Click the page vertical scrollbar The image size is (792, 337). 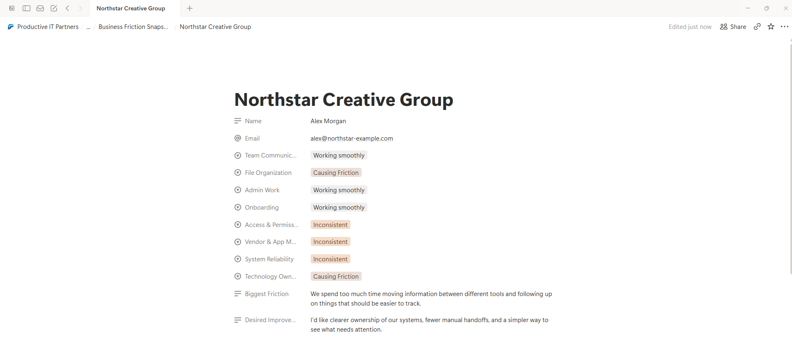[790, 159]
